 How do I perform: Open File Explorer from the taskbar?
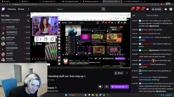click(x=93, y=95)
